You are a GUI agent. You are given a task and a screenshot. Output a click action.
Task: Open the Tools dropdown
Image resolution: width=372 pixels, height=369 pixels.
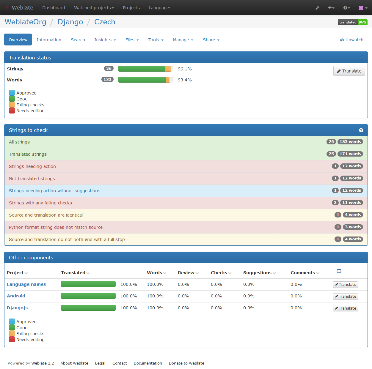click(x=156, y=40)
